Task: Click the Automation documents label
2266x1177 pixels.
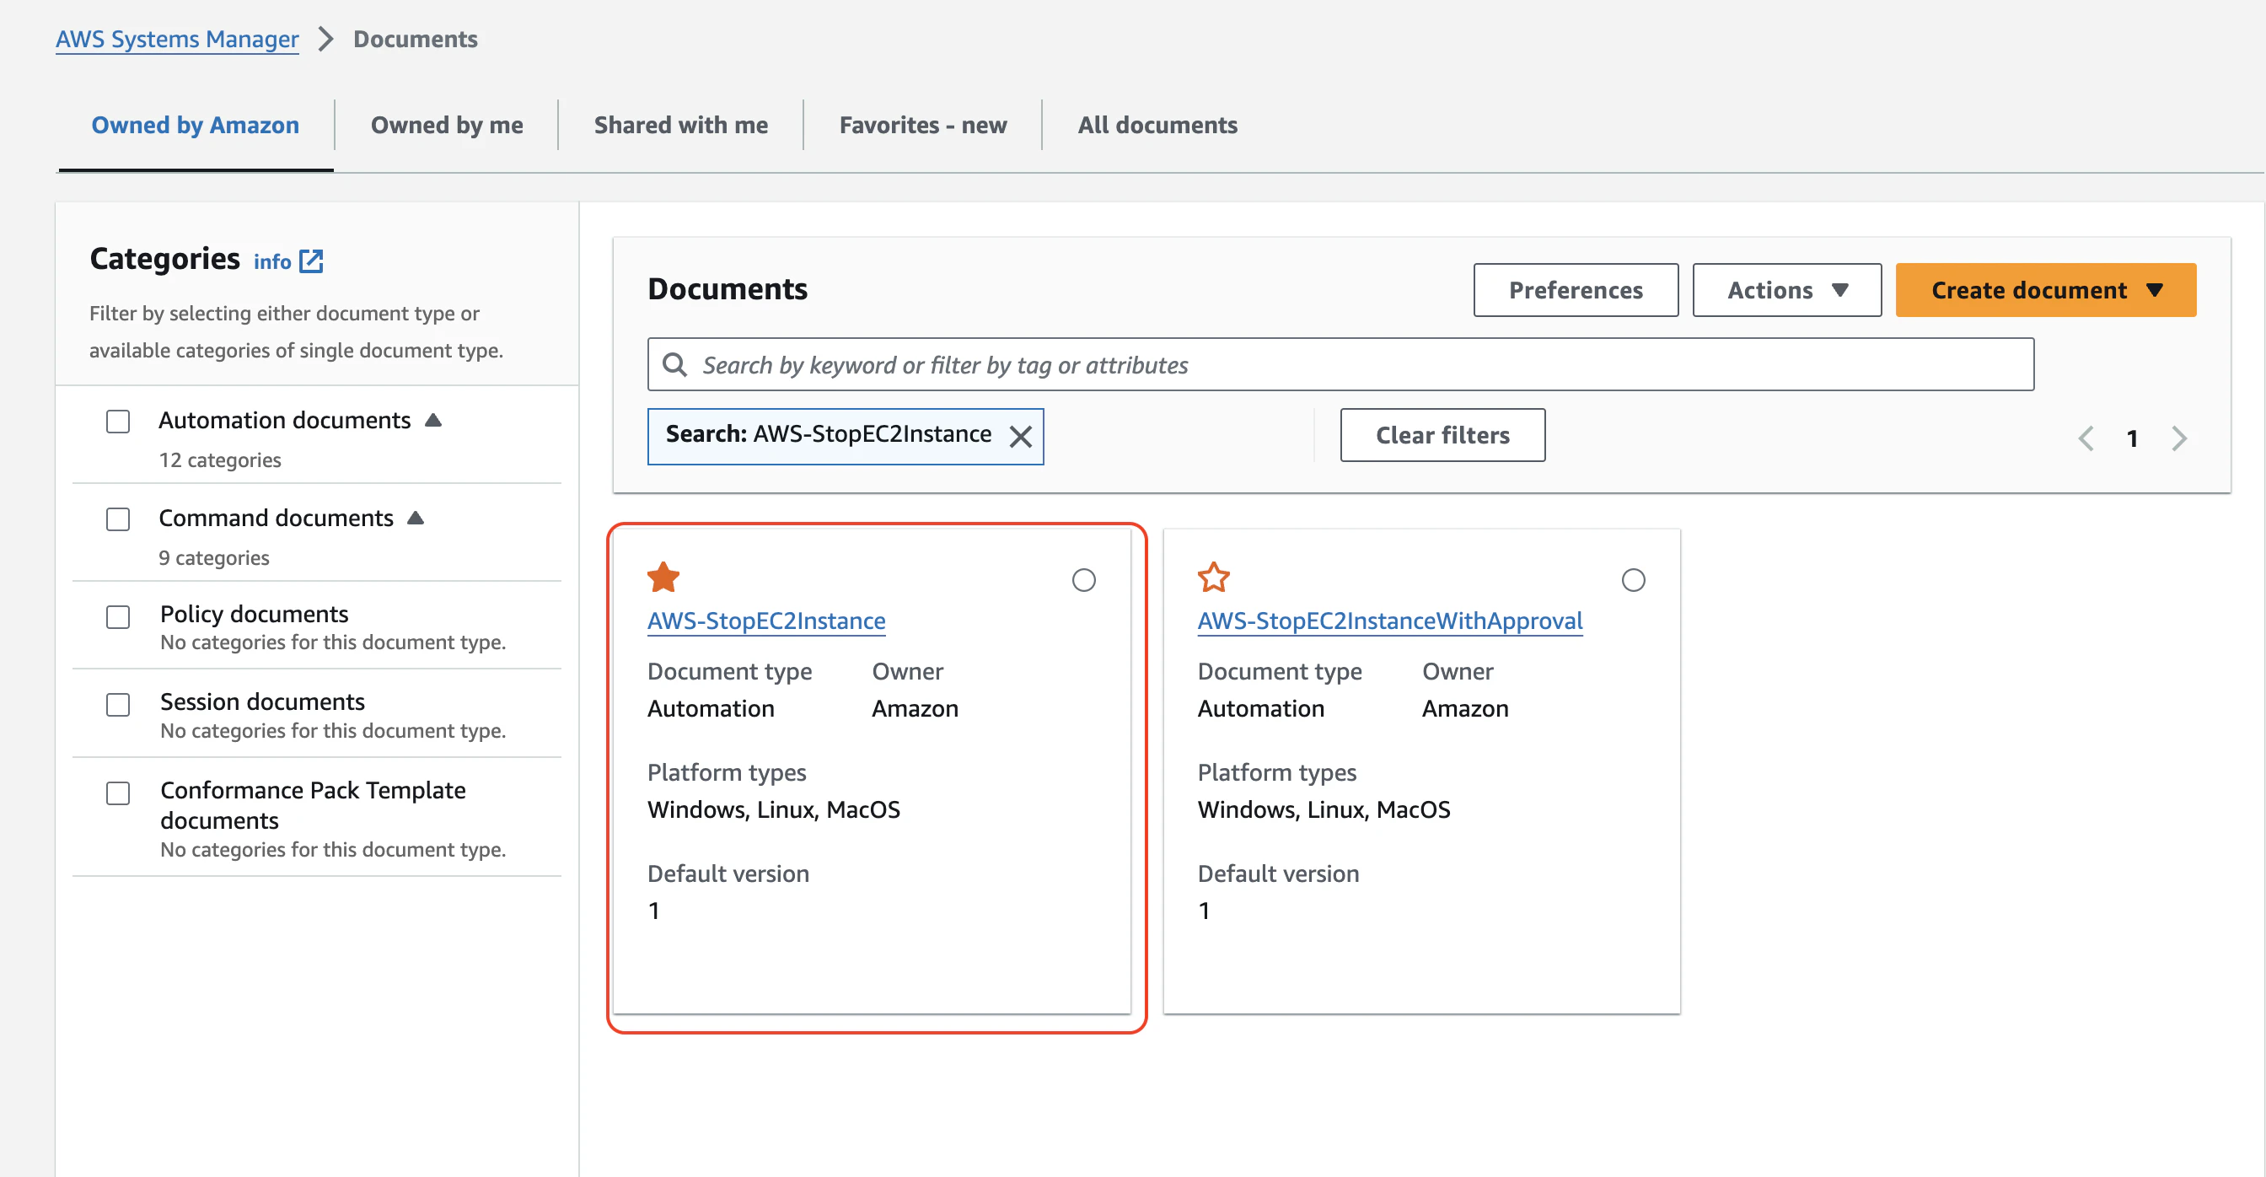Action: point(284,420)
